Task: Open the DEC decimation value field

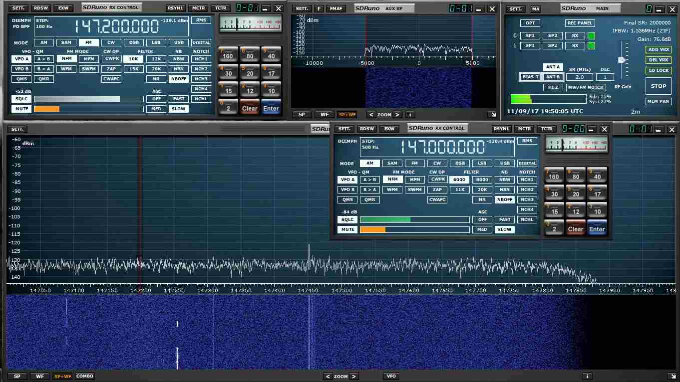Action: (605, 77)
